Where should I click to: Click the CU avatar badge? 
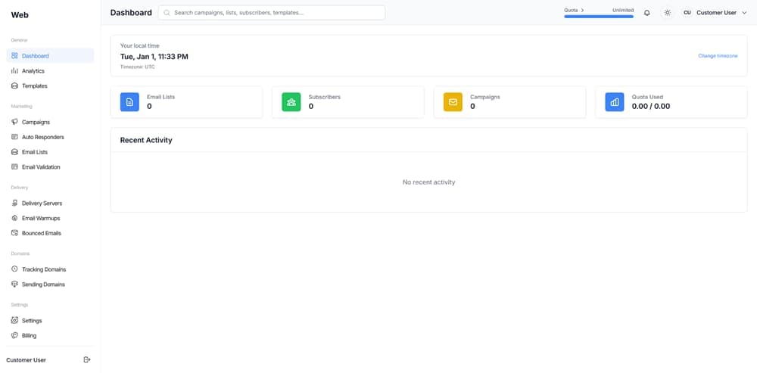tap(687, 13)
